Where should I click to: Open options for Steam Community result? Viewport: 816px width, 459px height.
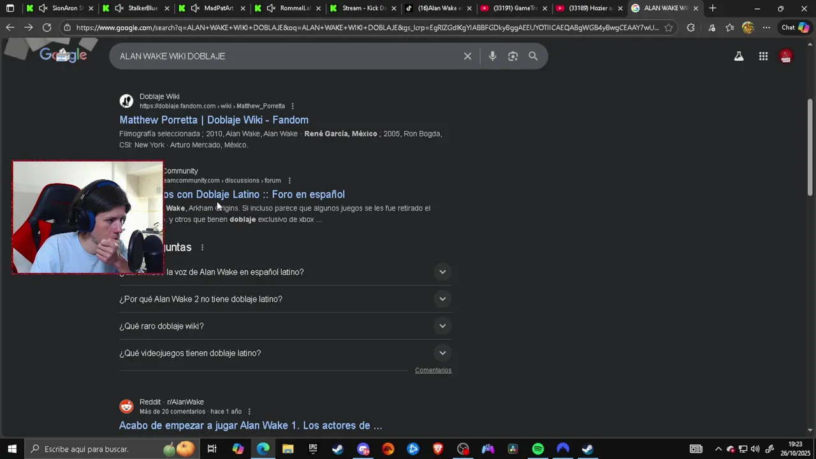pos(289,180)
